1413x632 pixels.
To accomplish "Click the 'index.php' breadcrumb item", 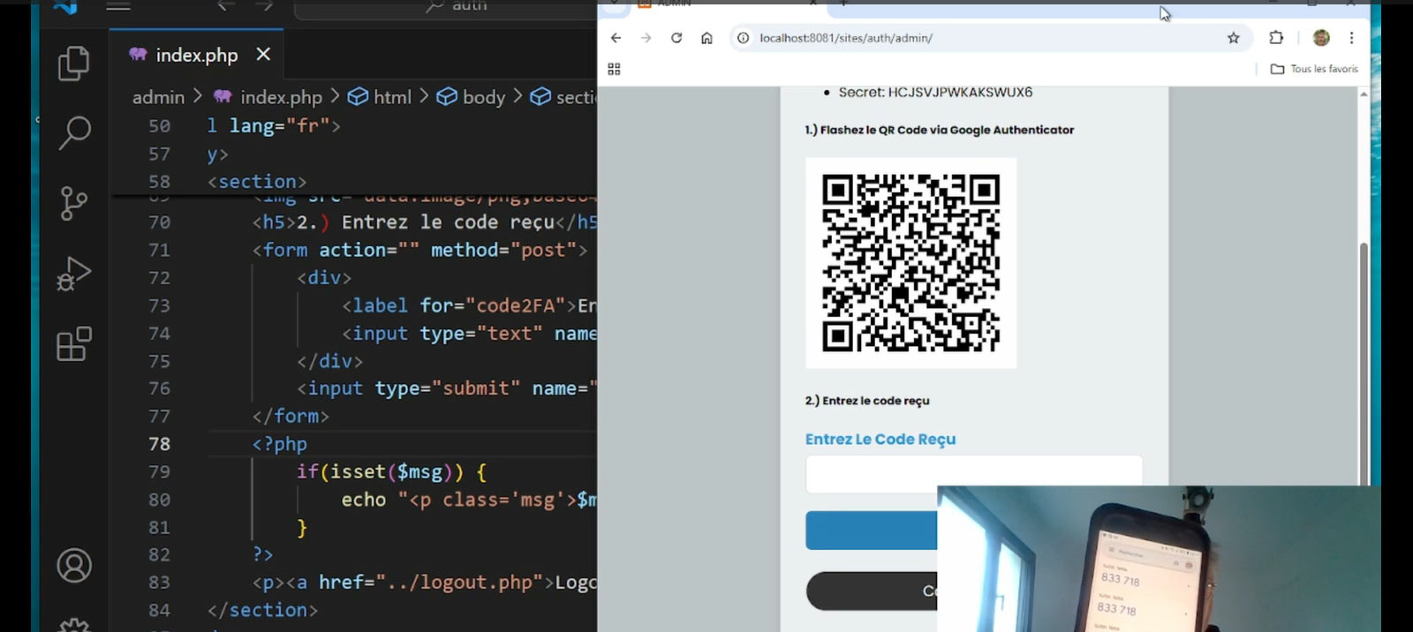I will pyautogui.click(x=269, y=97).
